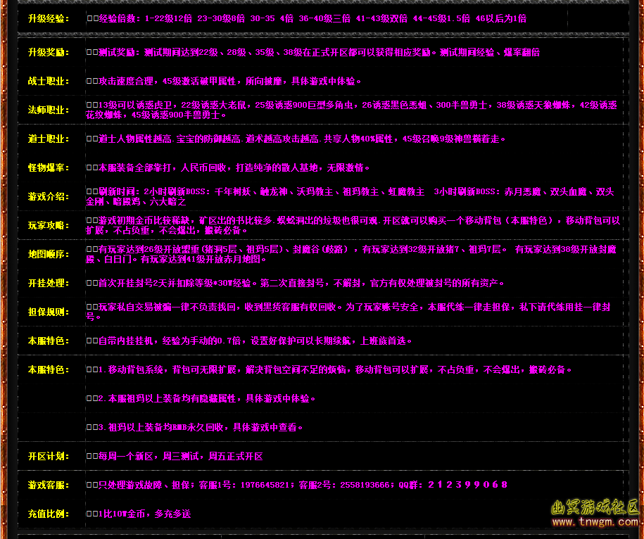Click the 客服2号 number 2558193666
The width and height of the screenshot is (644, 539).
(x=365, y=485)
